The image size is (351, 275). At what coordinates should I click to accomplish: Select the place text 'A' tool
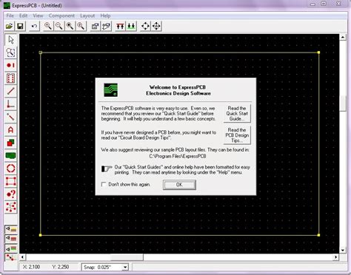pyautogui.click(x=10, y=129)
